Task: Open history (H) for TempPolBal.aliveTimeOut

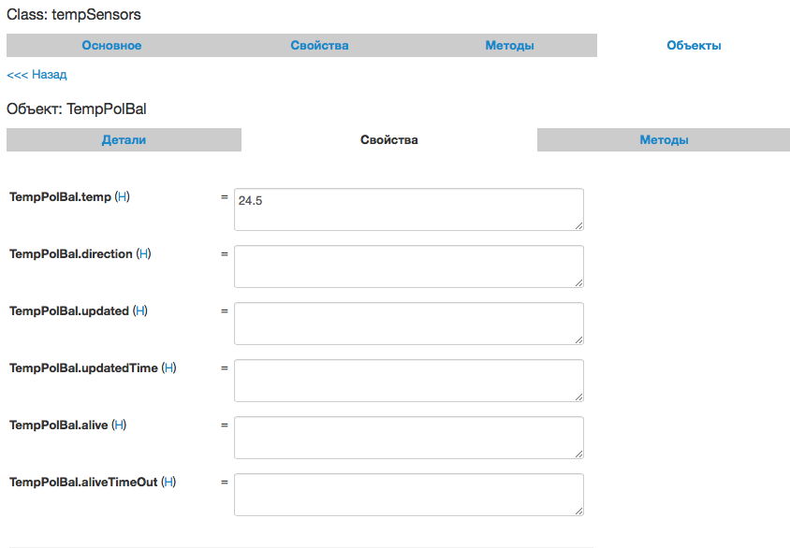Action: (168, 483)
